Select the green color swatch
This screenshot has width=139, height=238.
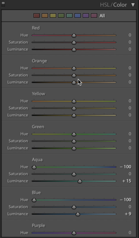click(x=61, y=16)
